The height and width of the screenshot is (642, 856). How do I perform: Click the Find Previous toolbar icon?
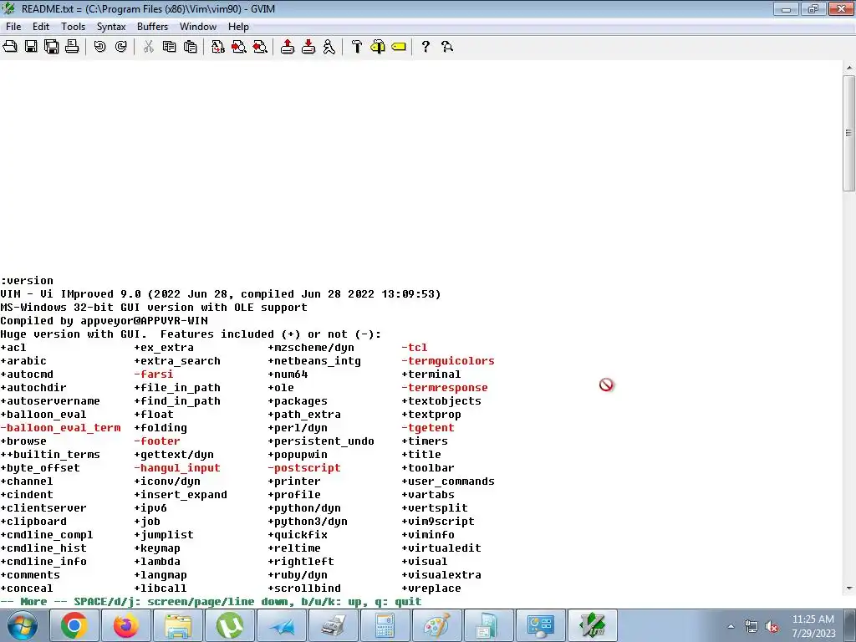point(261,47)
